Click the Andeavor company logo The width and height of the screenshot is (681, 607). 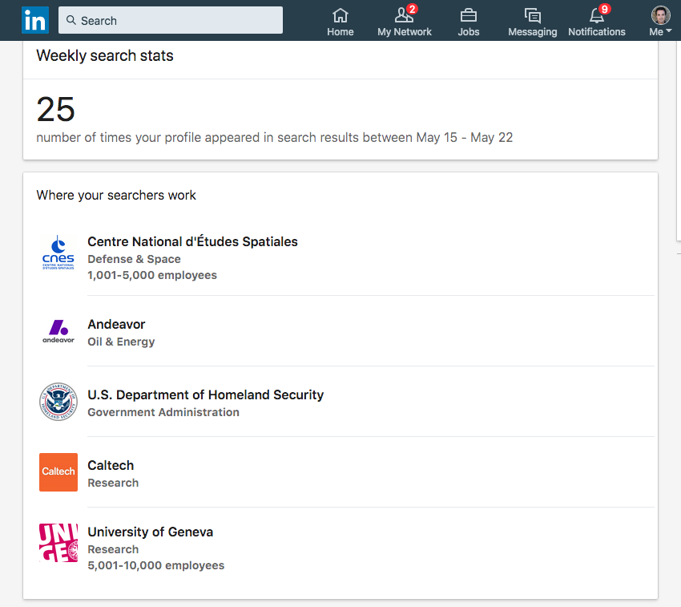(58, 331)
